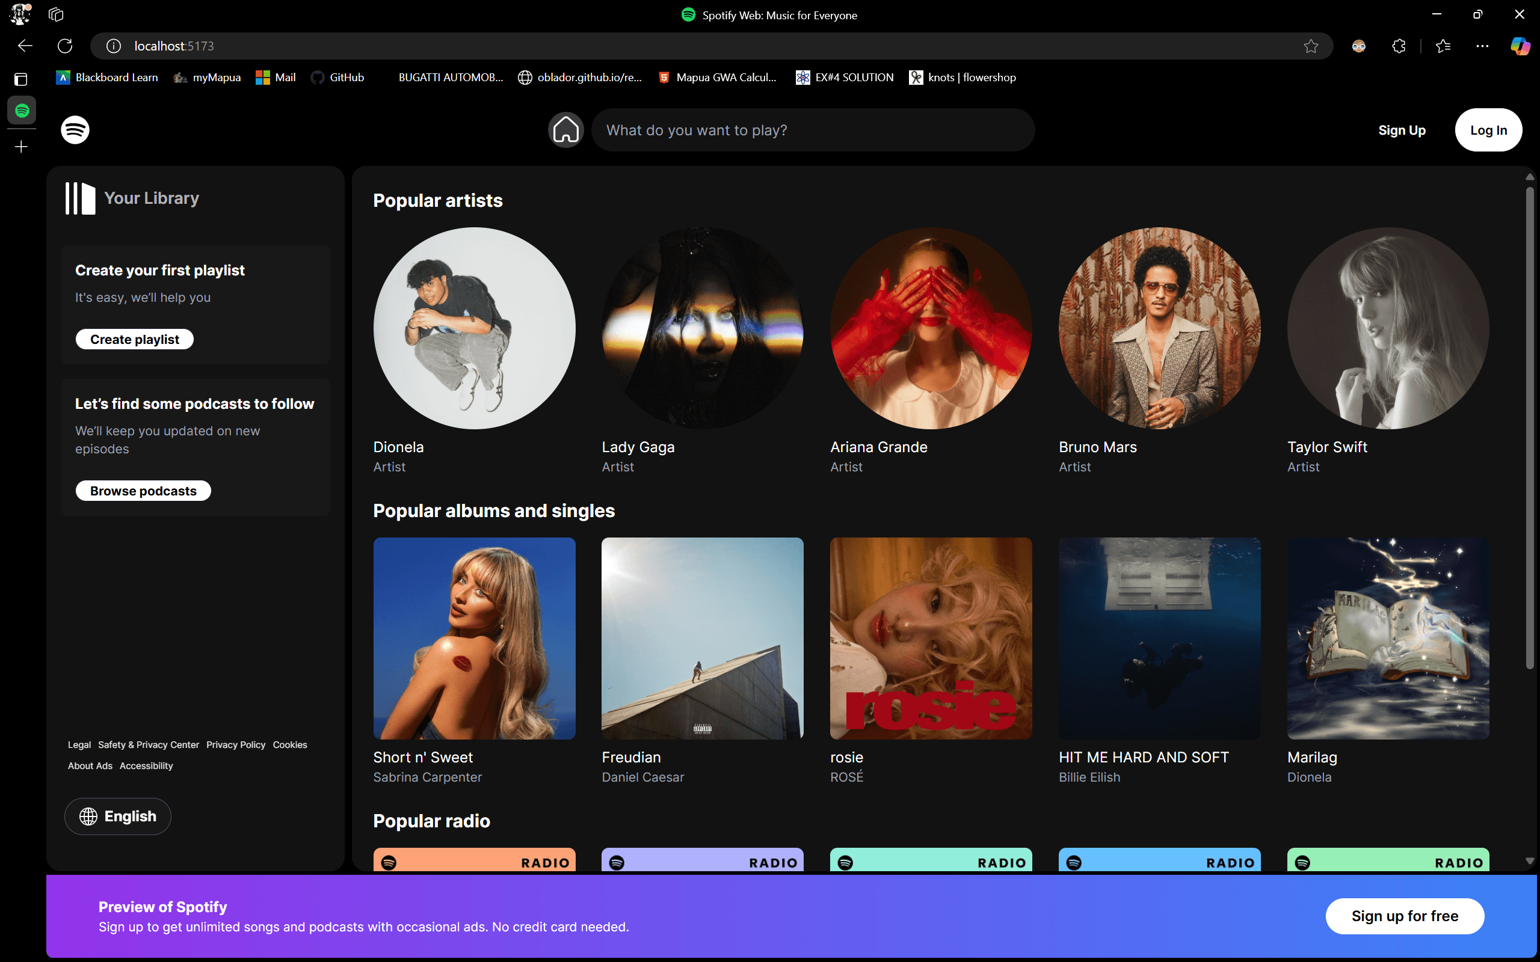This screenshot has height=962, width=1540.
Task: Reload the page with refresh icon
Action: 65,46
